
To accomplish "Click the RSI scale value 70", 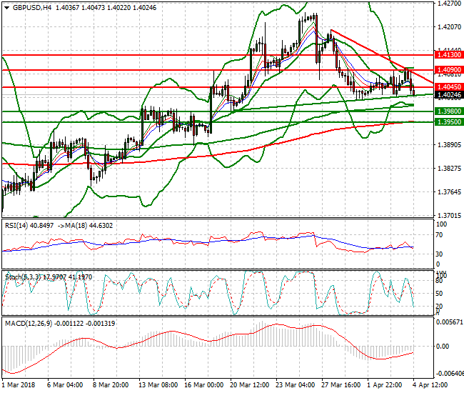I will [x=440, y=235].
